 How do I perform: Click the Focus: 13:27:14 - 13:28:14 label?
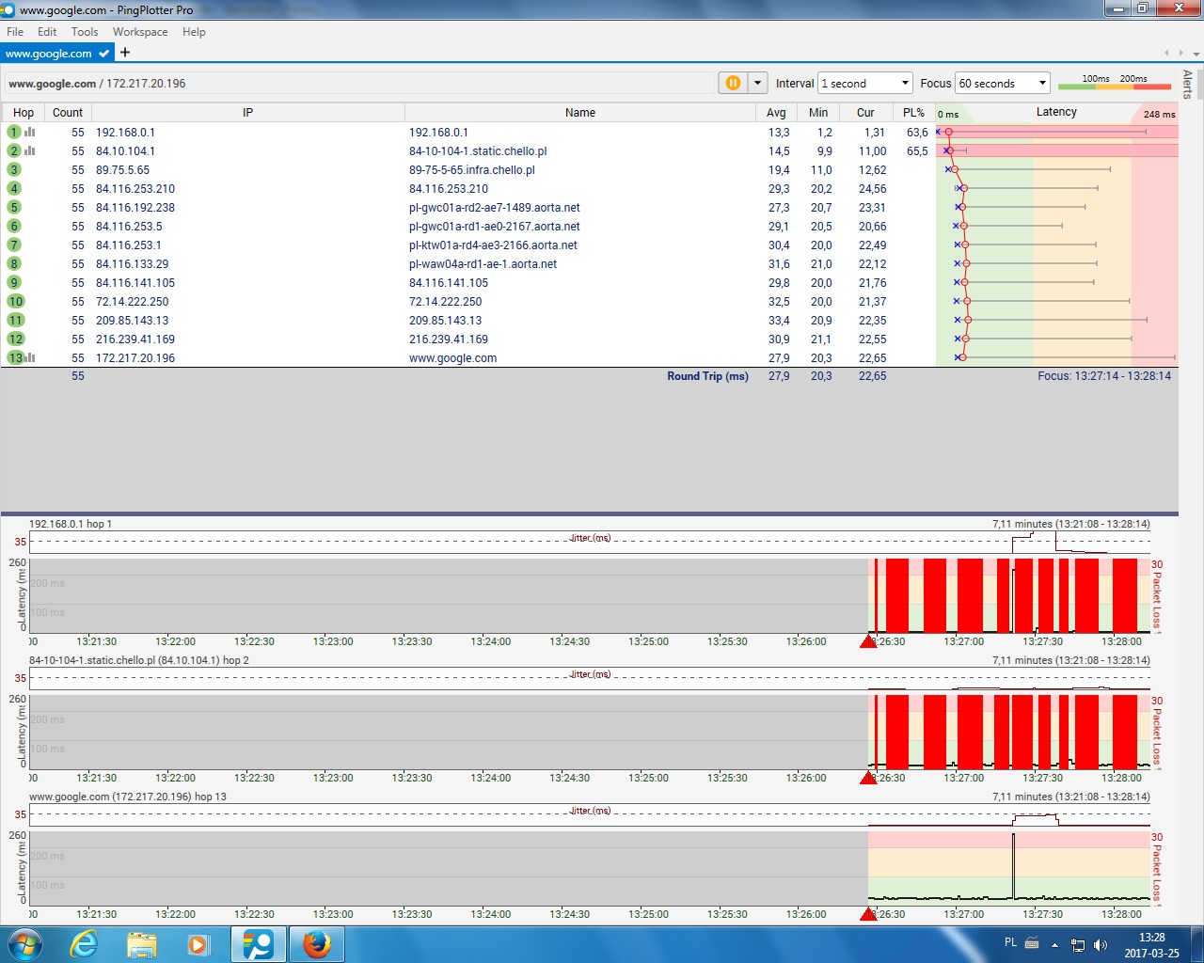pos(1104,376)
